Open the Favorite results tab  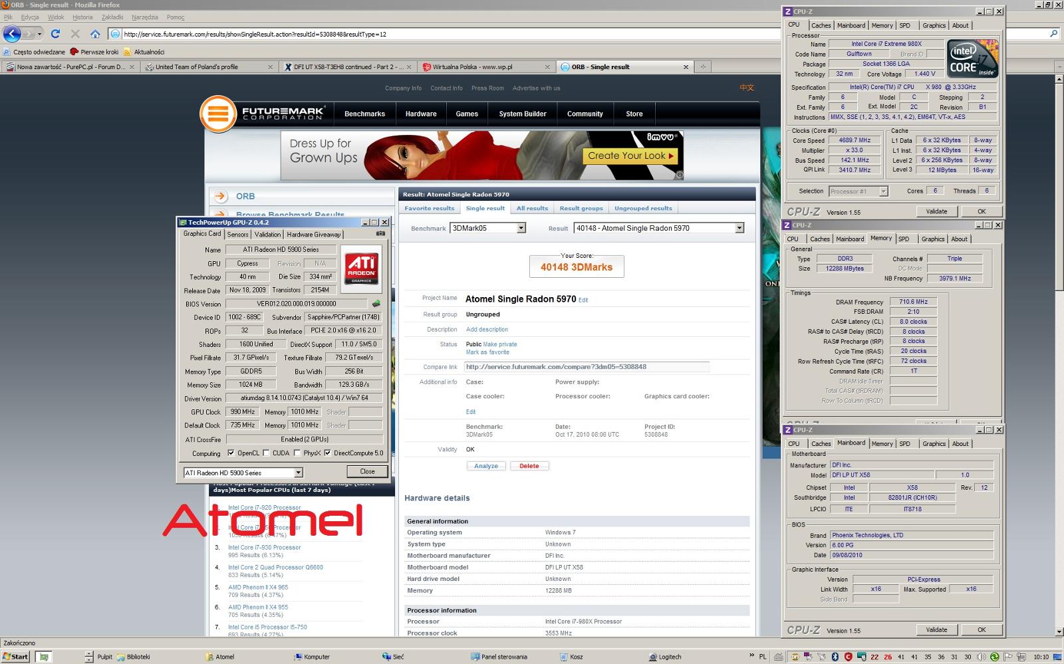(x=430, y=208)
